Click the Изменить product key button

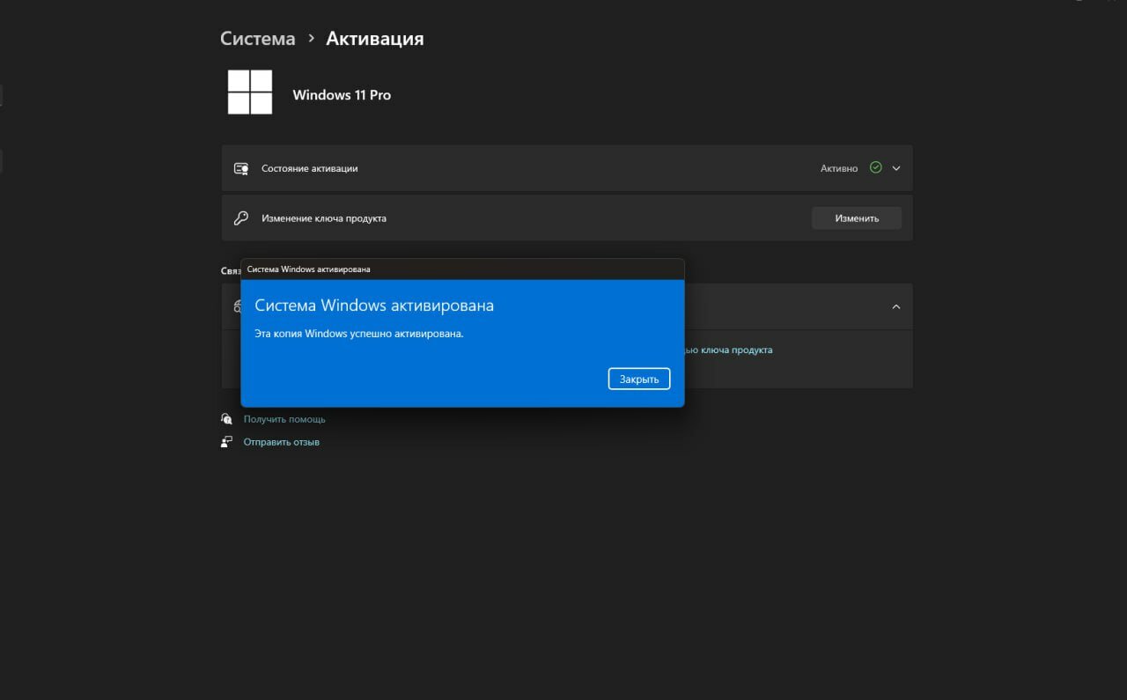coord(857,218)
